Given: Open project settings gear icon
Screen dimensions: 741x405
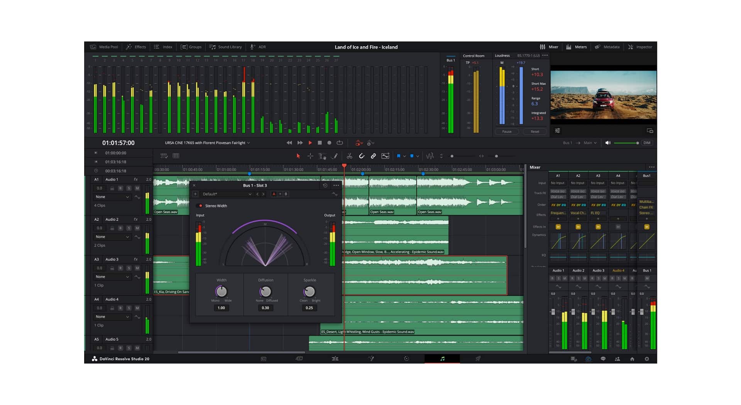Looking at the screenshot, I should coord(647,359).
